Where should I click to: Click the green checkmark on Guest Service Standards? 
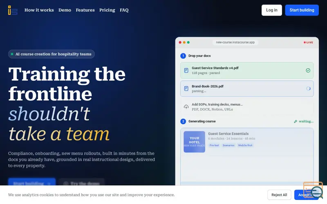point(308,70)
